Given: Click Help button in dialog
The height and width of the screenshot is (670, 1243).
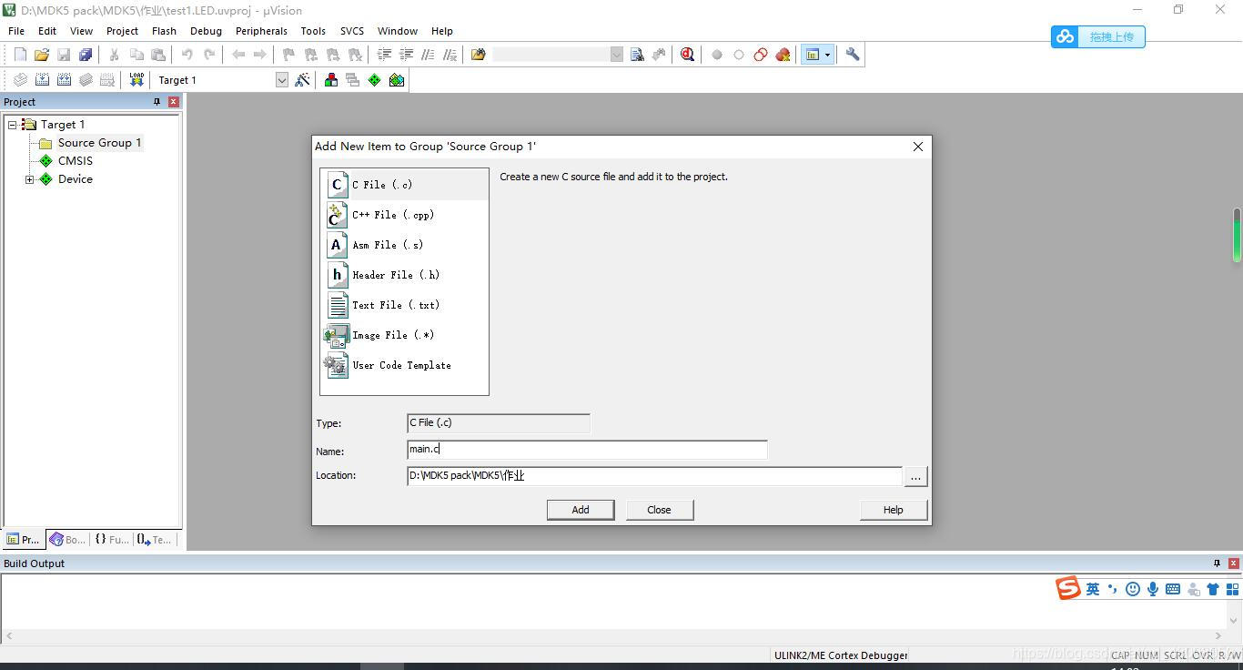Looking at the screenshot, I should click(894, 510).
